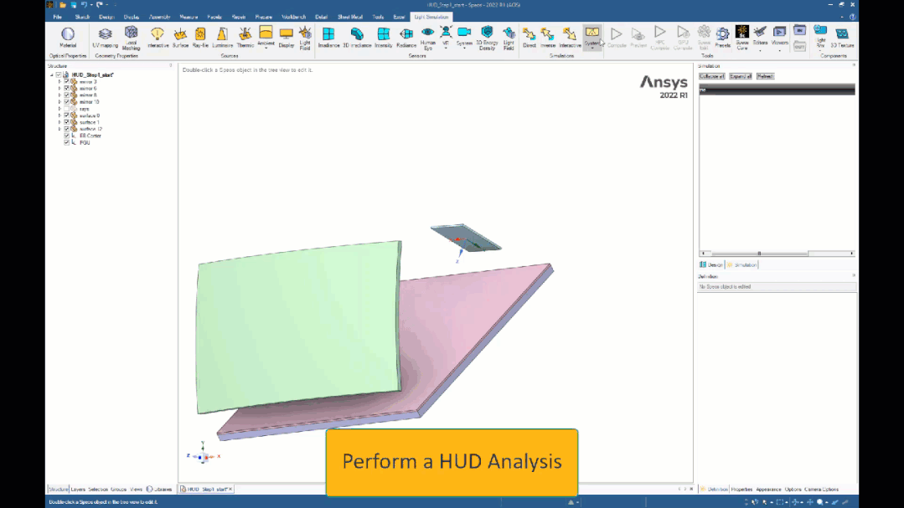Select the Irradiance sensor icon
This screenshot has height=508, width=904.
pos(328,37)
